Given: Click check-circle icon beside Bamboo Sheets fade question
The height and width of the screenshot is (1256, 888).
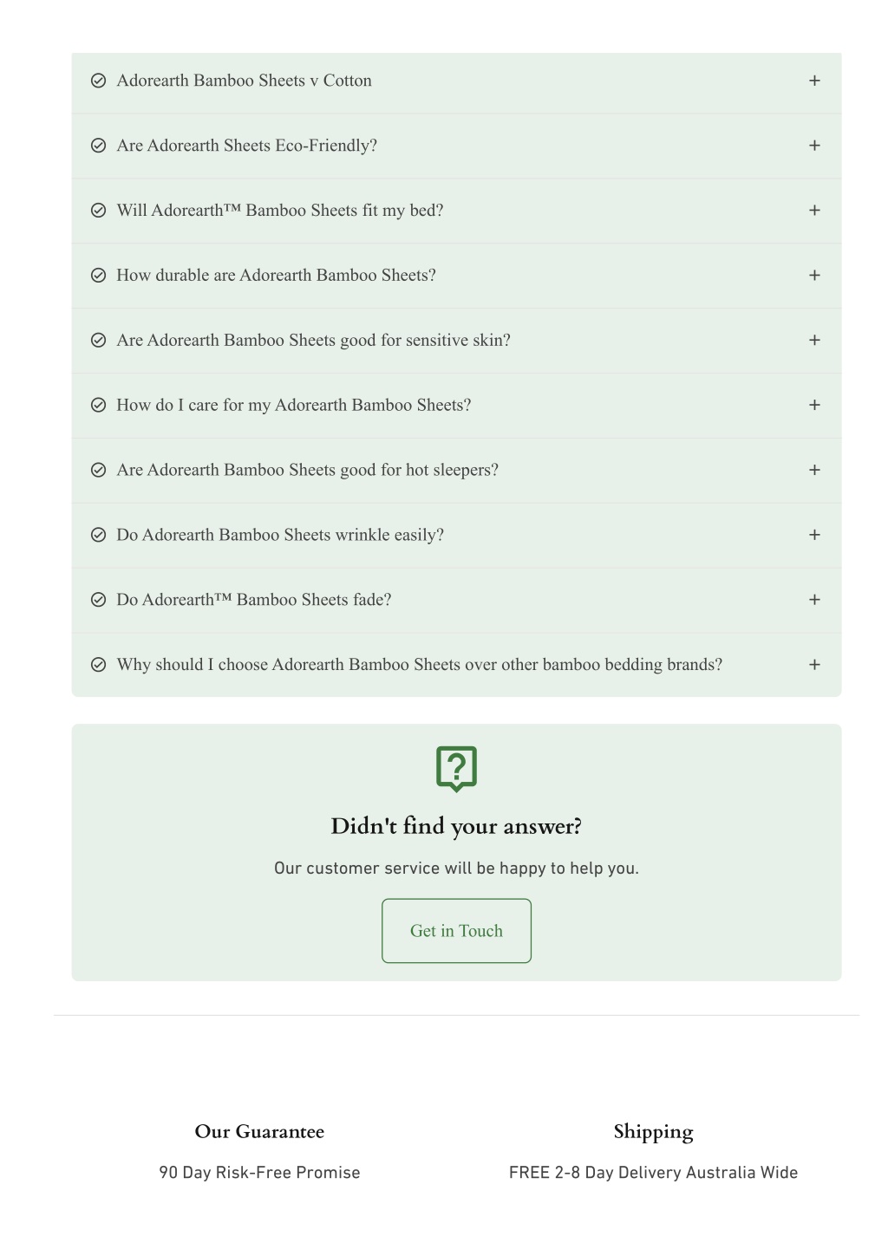Looking at the screenshot, I should [99, 600].
